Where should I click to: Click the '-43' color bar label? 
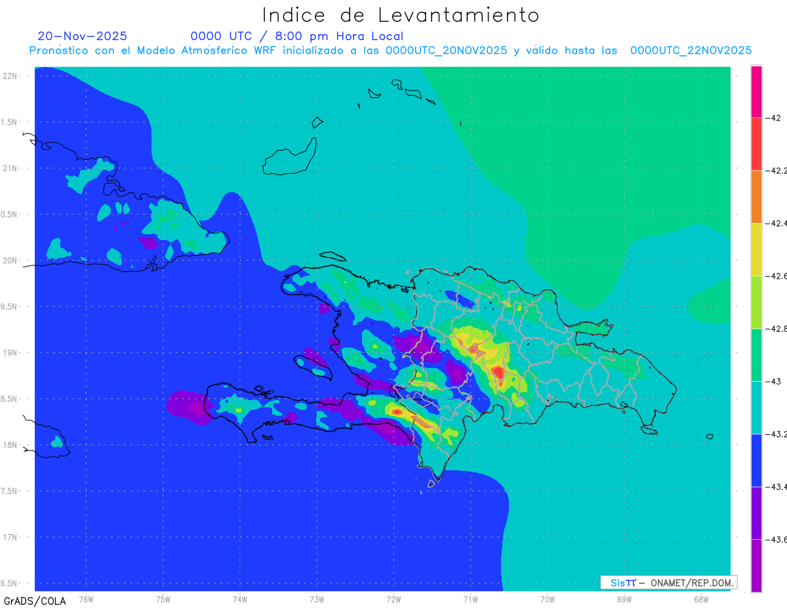point(774,381)
